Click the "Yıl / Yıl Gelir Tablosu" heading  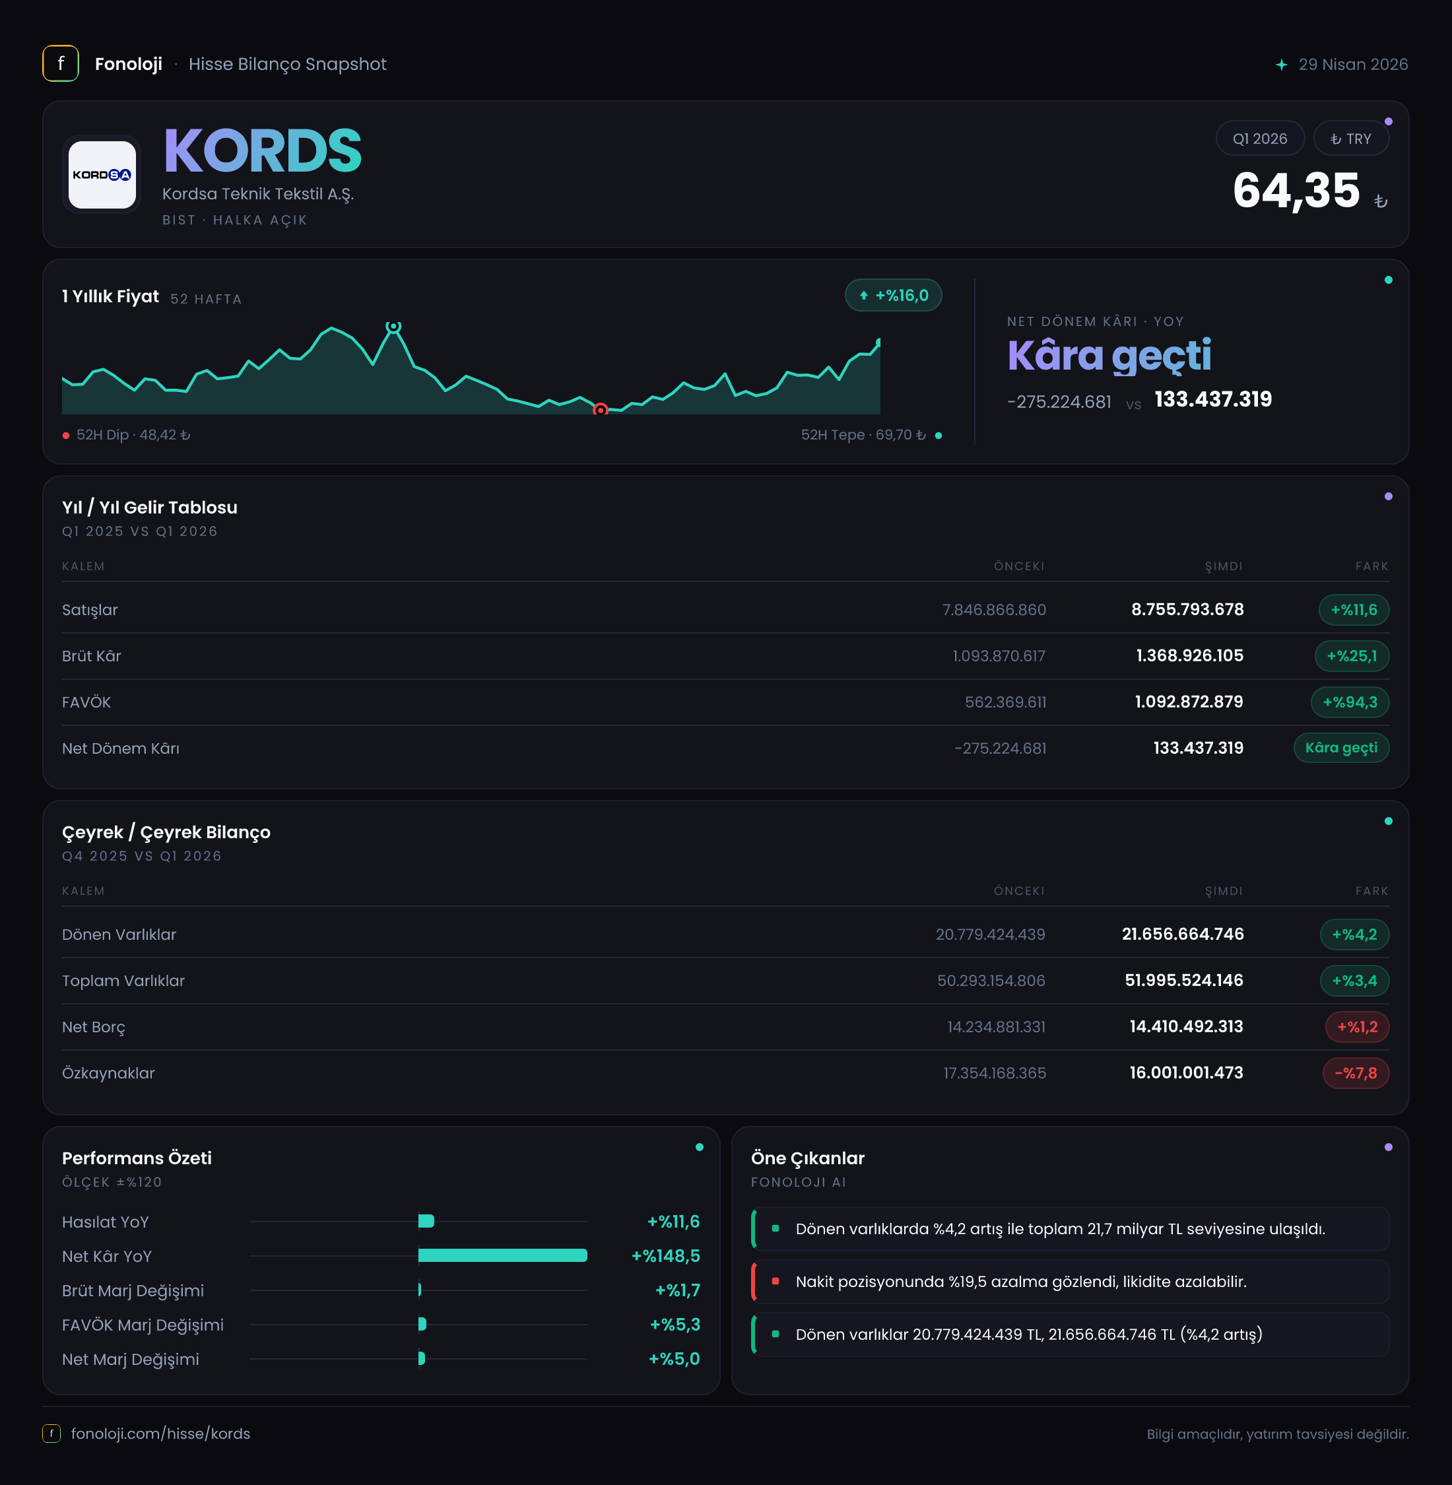click(x=149, y=508)
